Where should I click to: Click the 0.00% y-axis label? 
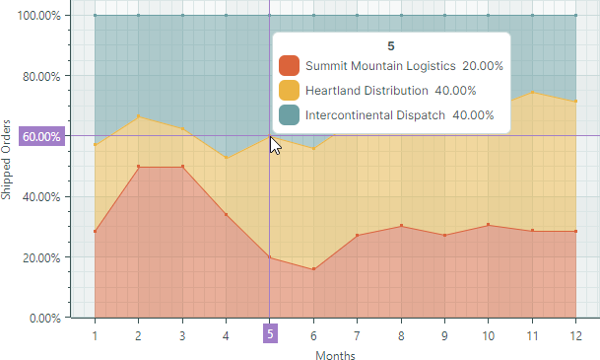[x=44, y=319]
